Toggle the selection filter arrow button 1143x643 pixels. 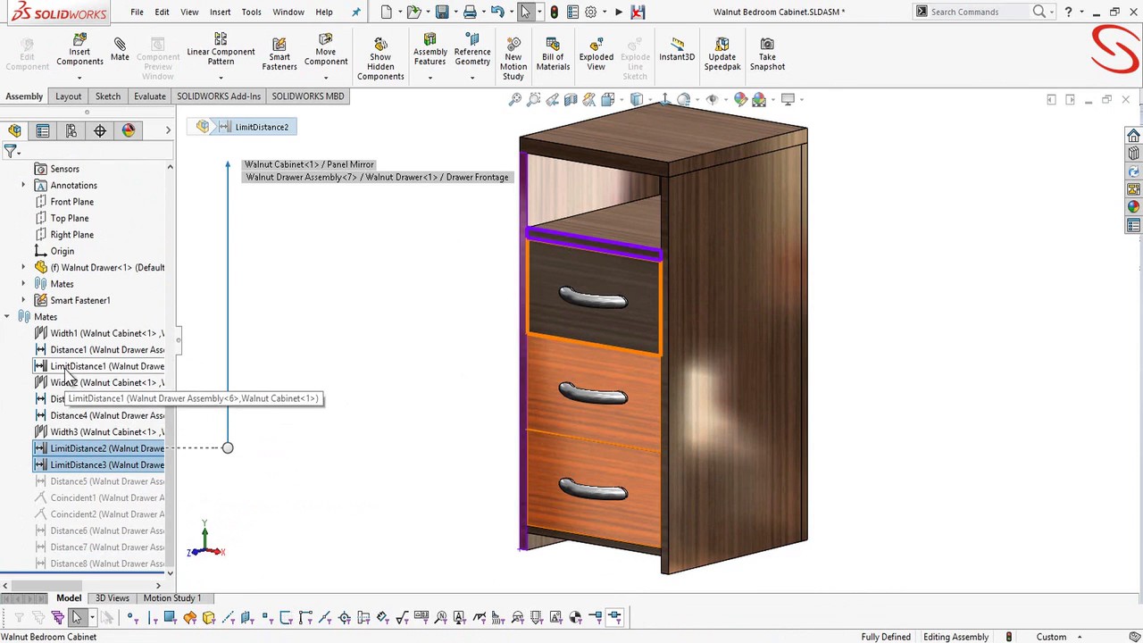click(77, 617)
